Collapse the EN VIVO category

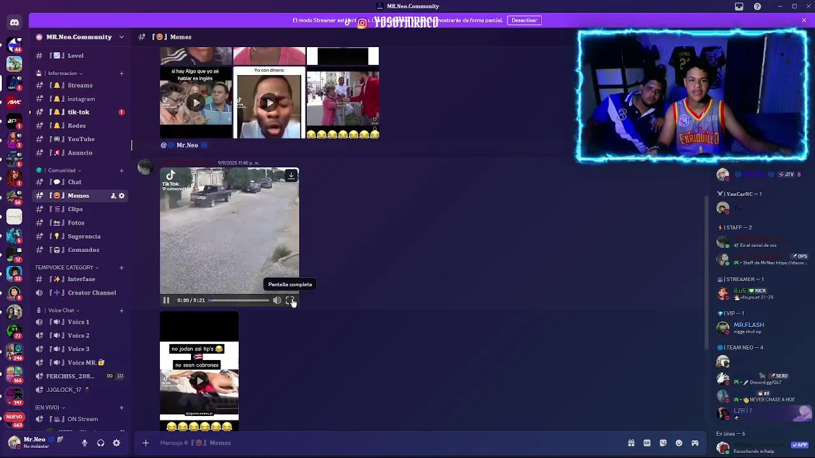click(x=50, y=407)
